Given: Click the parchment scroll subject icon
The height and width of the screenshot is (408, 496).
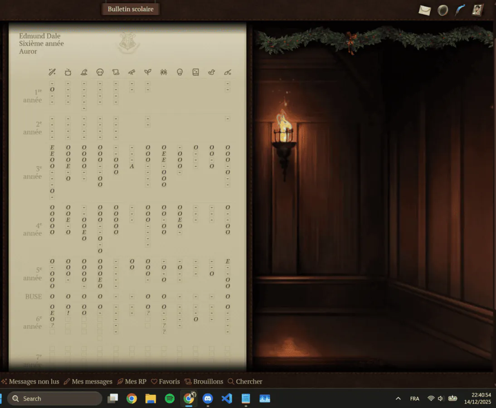Looking at the screenshot, I should [116, 72].
